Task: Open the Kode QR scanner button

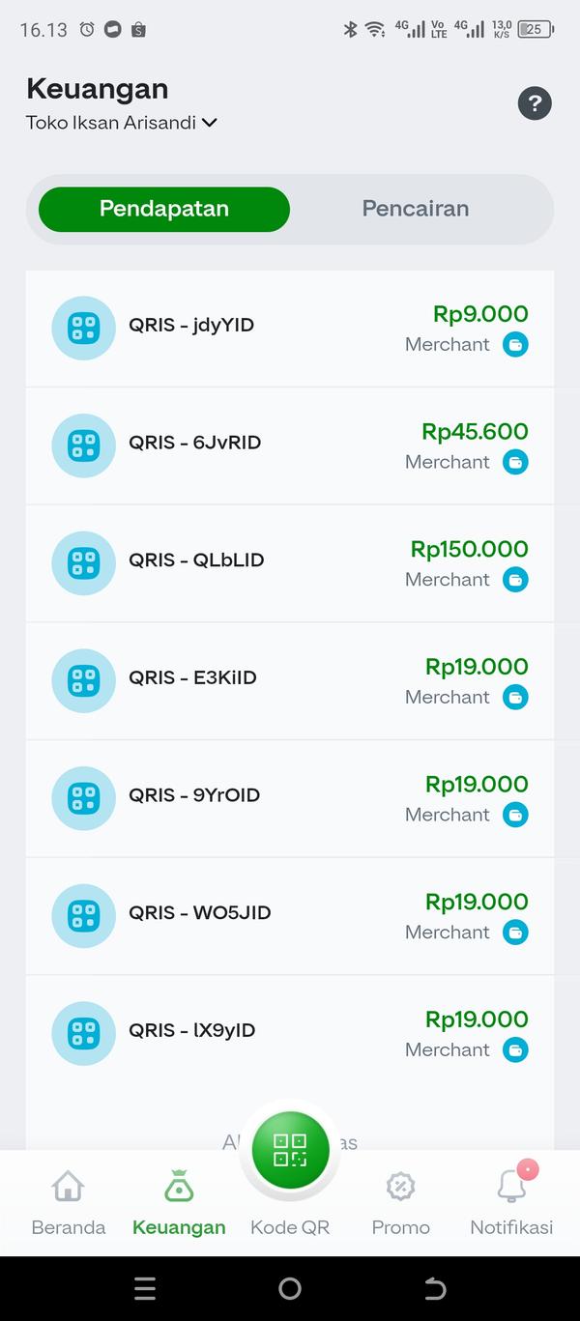Action: pyautogui.click(x=290, y=1150)
